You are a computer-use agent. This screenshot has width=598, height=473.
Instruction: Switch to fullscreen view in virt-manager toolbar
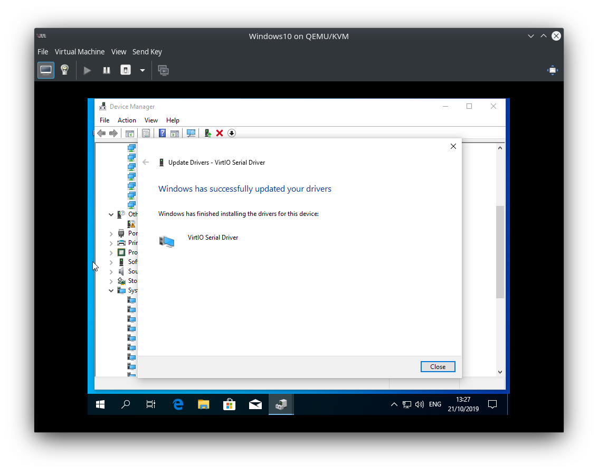(x=552, y=70)
